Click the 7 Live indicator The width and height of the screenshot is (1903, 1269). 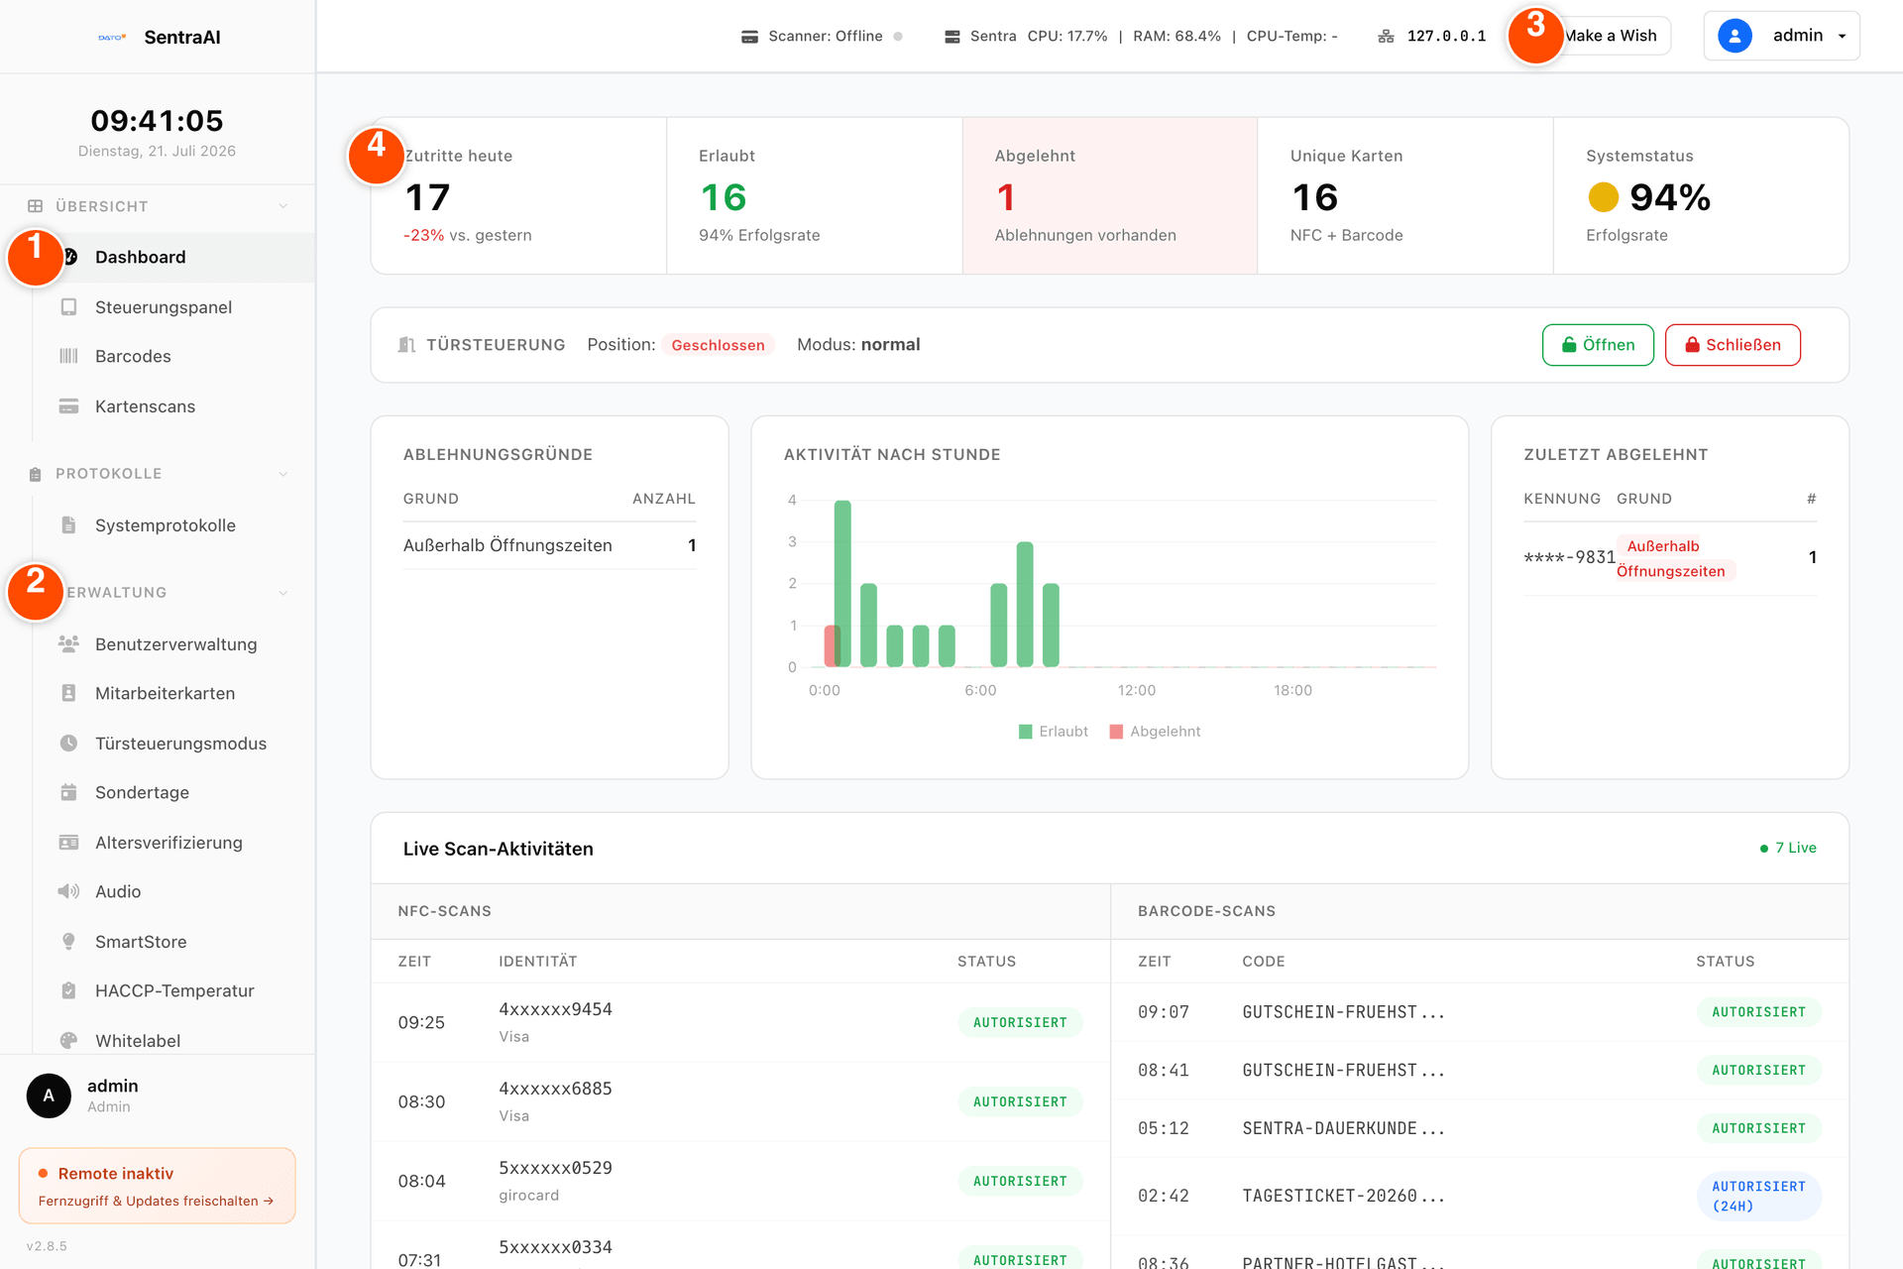tap(1788, 848)
